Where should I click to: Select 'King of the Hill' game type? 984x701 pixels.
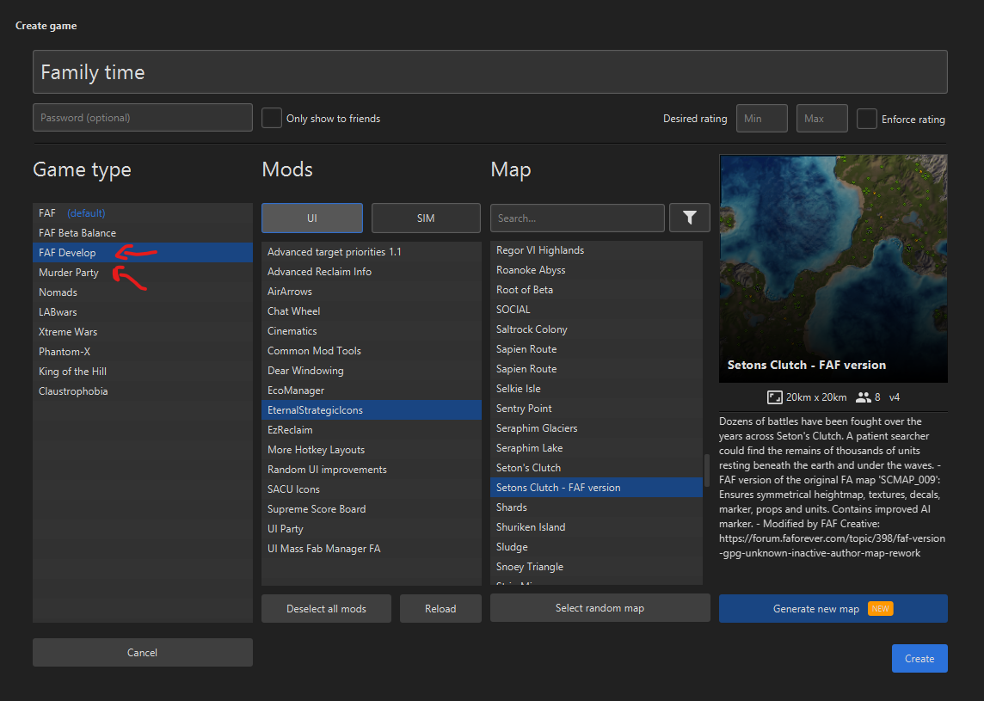pyautogui.click(x=143, y=371)
